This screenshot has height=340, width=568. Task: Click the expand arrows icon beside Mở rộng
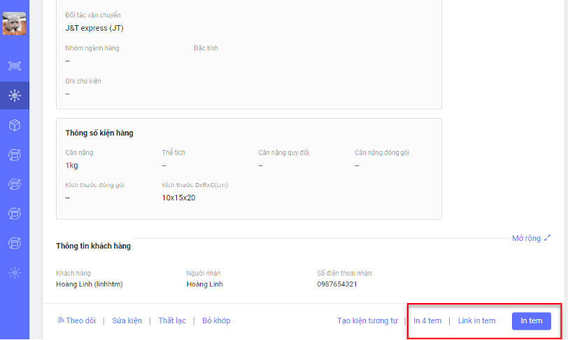point(548,238)
